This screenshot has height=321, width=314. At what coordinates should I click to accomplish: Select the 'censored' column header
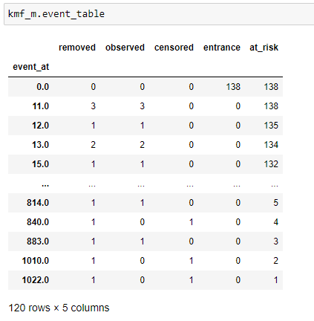click(174, 48)
